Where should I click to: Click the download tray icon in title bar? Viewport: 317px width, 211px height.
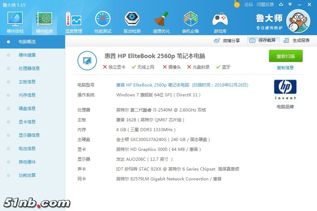click(281, 4)
